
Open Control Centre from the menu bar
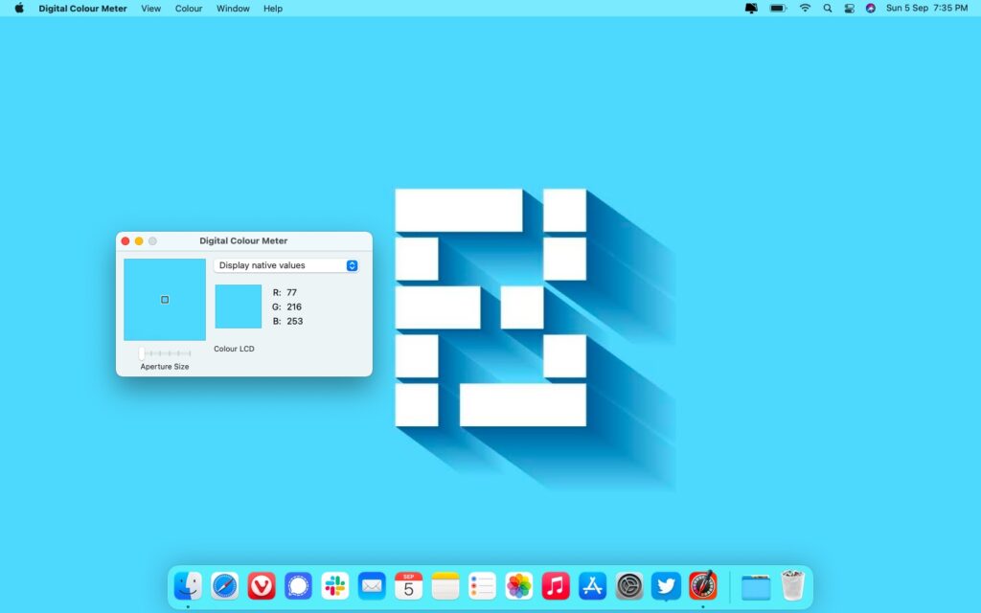pos(849,9)
